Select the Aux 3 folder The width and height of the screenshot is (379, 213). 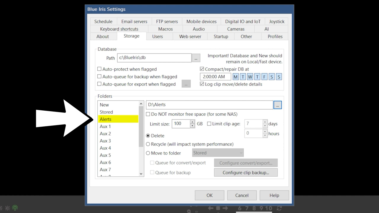(x=118, y=141)
